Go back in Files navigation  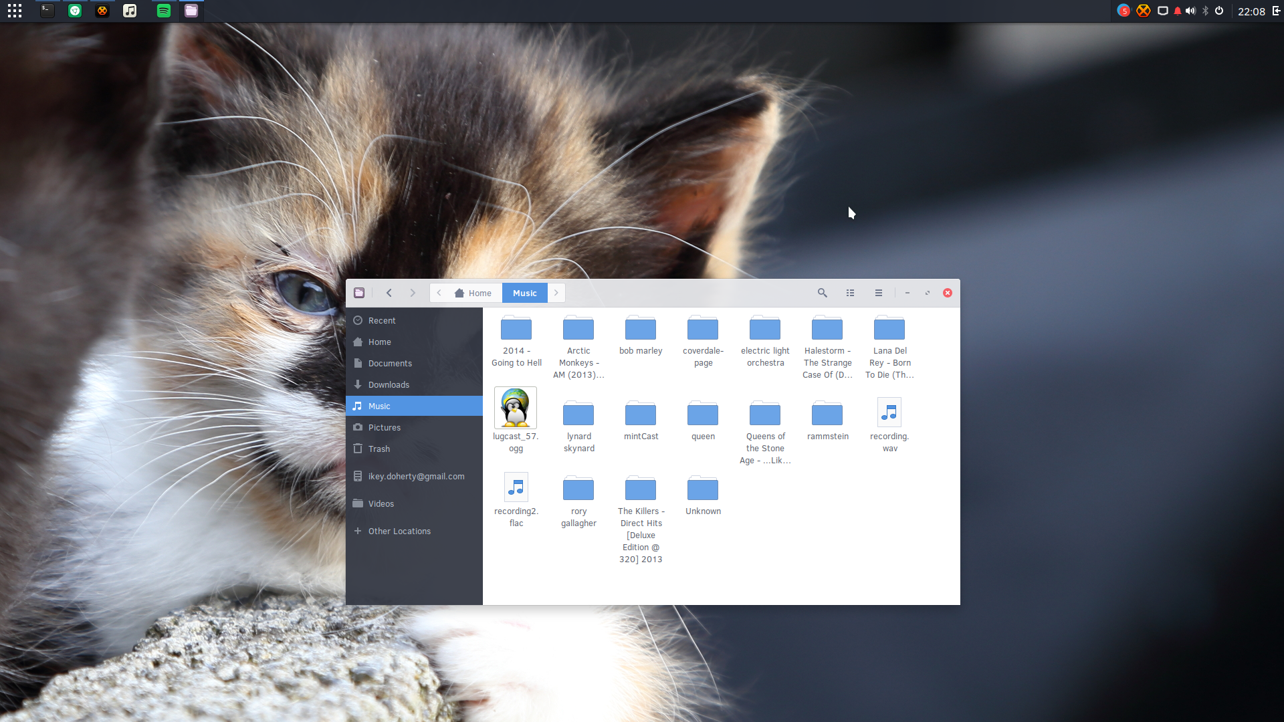[389, 293]
